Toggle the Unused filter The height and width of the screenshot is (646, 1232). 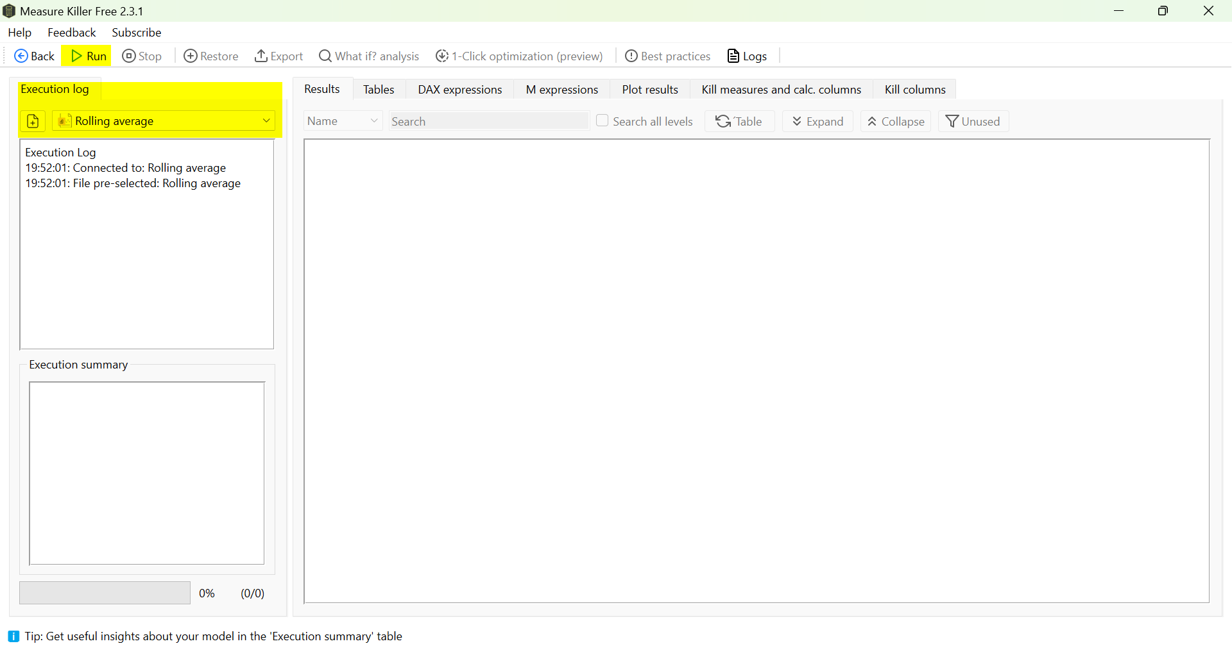click(x=973, y=121)
